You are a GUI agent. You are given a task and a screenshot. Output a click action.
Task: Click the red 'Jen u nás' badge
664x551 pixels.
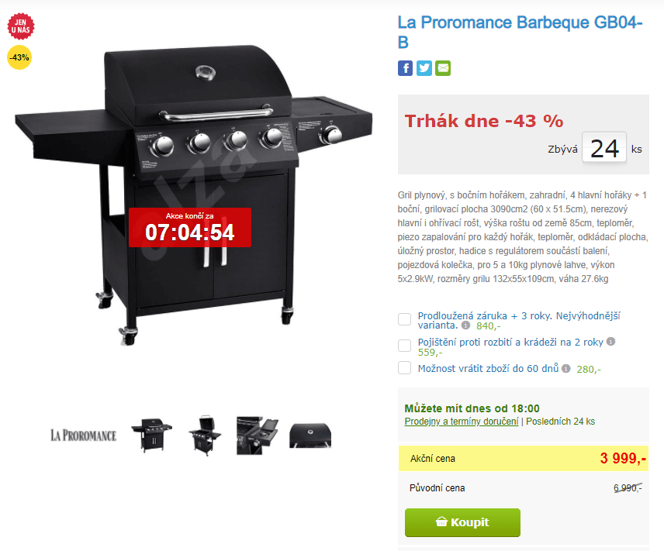[21, 26]
